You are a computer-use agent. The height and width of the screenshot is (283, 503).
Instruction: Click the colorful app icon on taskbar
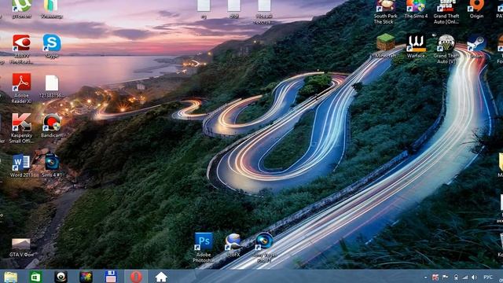click(86, 277)
